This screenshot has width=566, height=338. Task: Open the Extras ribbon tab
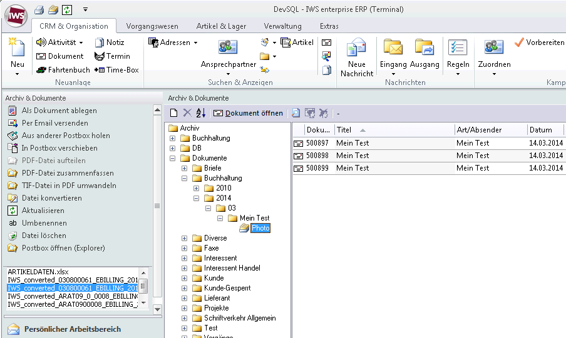(x=329, y=26)
